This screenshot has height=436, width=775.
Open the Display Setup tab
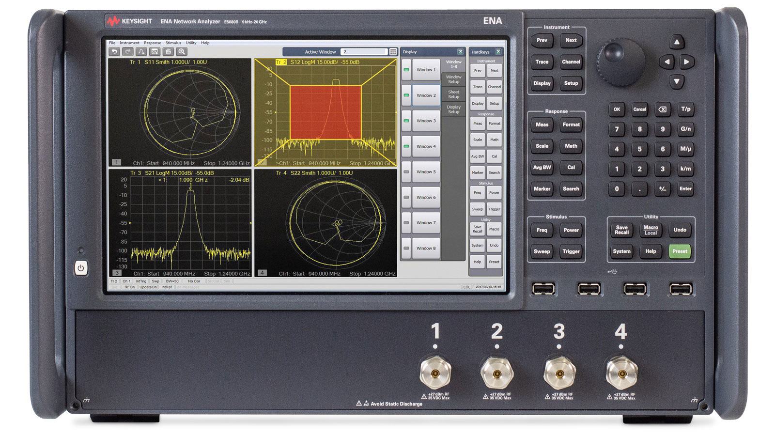click(x=454, y=109)
